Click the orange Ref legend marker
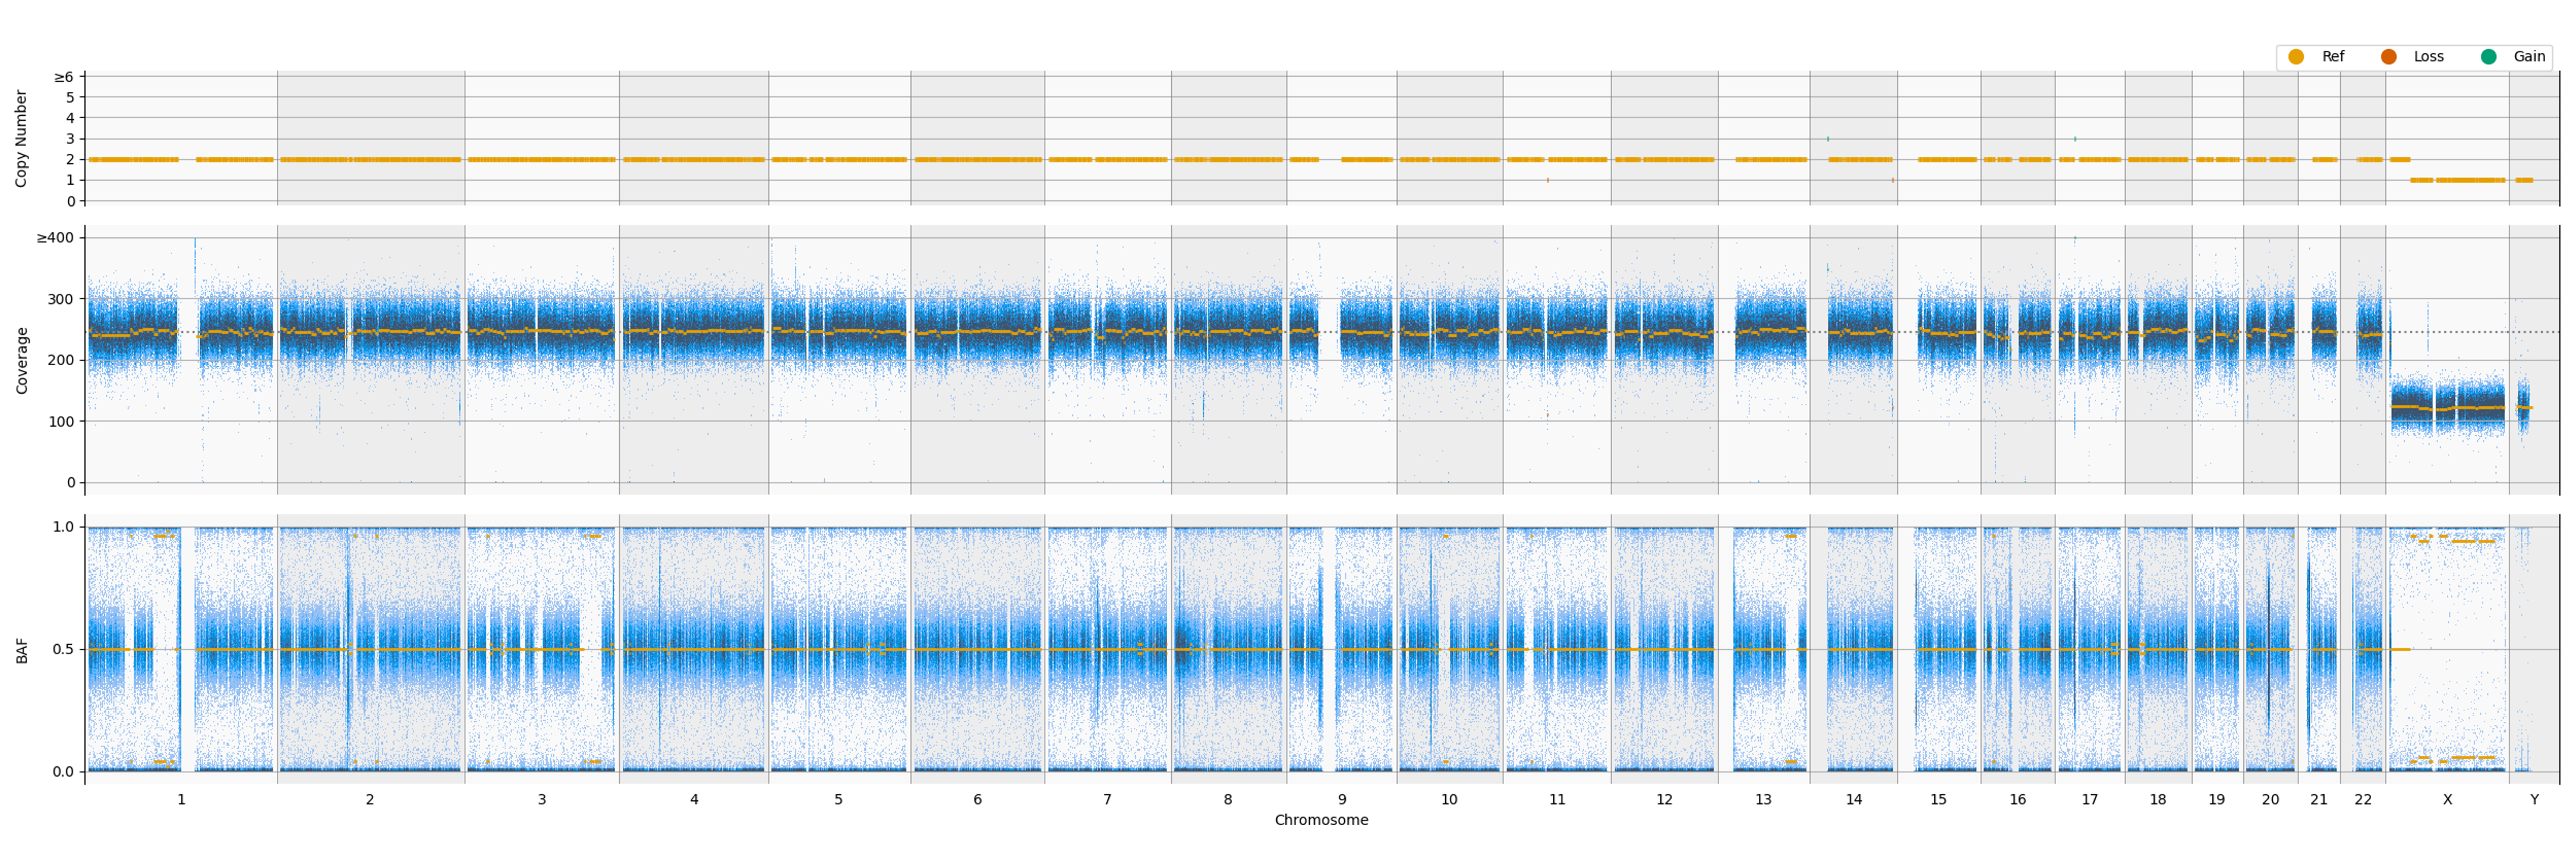 click(2296, 57)
